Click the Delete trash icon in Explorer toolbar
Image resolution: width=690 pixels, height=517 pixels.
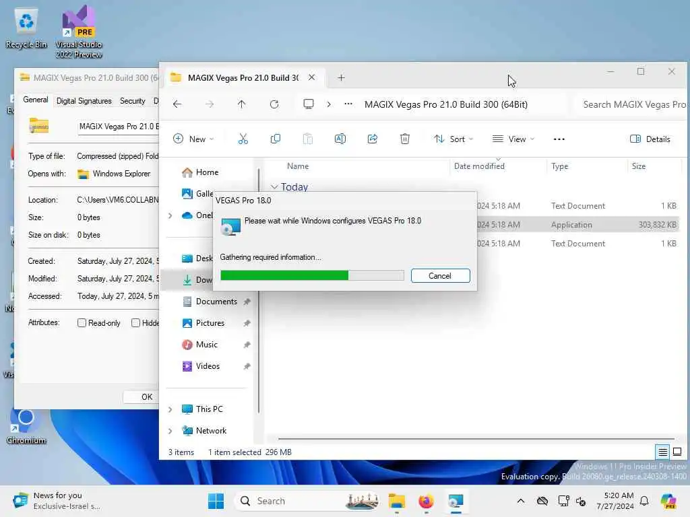[x=405, y=139]
